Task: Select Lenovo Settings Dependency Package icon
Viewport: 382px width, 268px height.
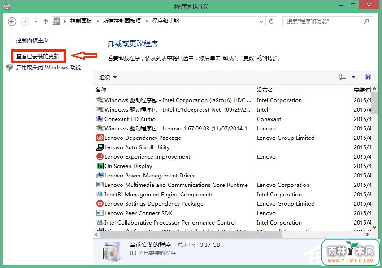Action: (x=100, y=203)
